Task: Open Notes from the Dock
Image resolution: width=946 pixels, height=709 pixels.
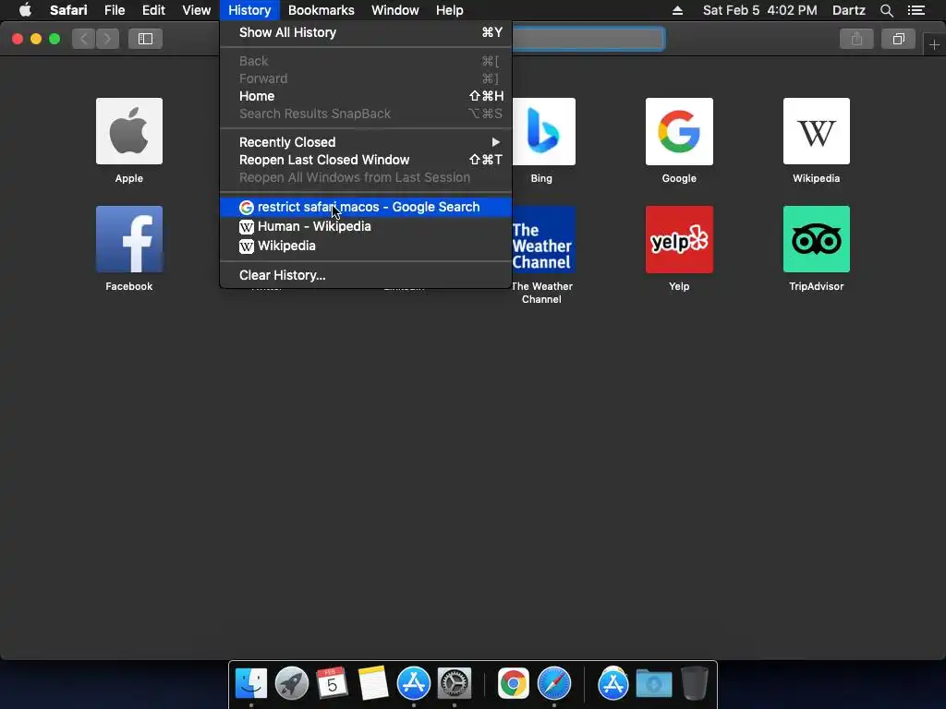Action: 373,683
